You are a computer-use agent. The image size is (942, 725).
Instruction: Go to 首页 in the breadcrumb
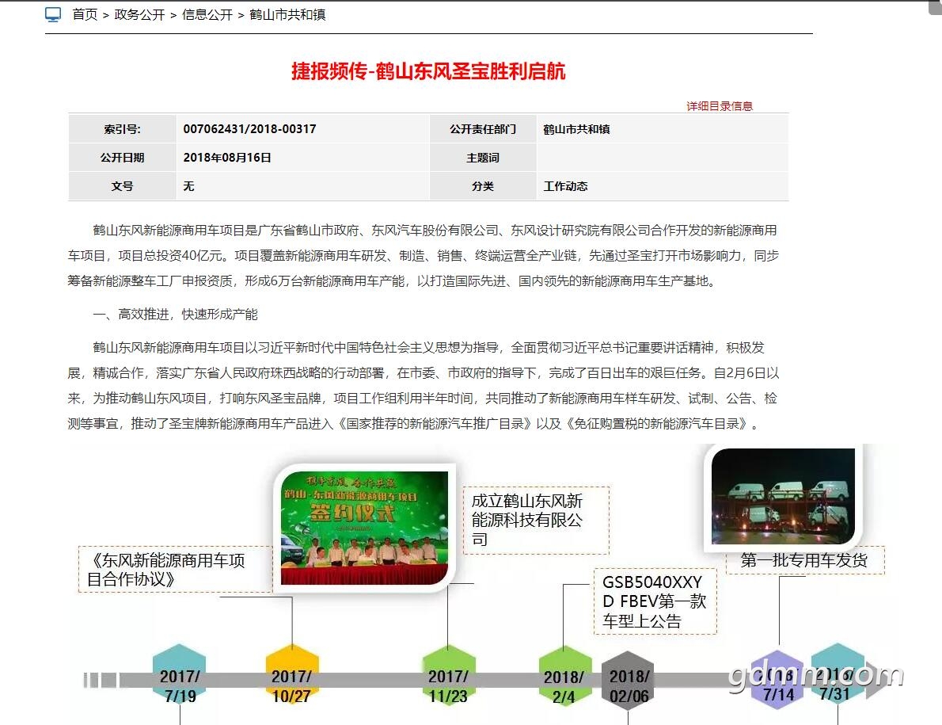click(85, 14)
